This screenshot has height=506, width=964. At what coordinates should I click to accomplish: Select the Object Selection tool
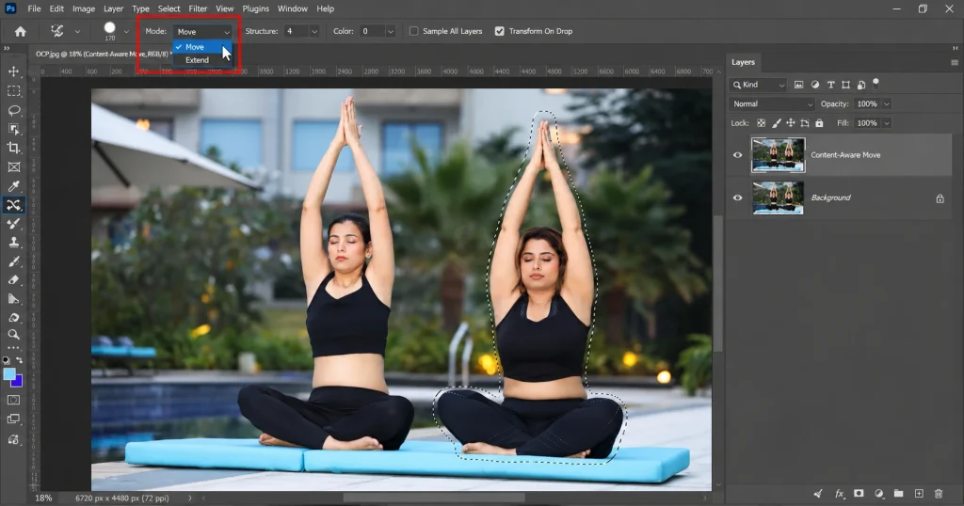pyautogui.click(x=13, y=129)
